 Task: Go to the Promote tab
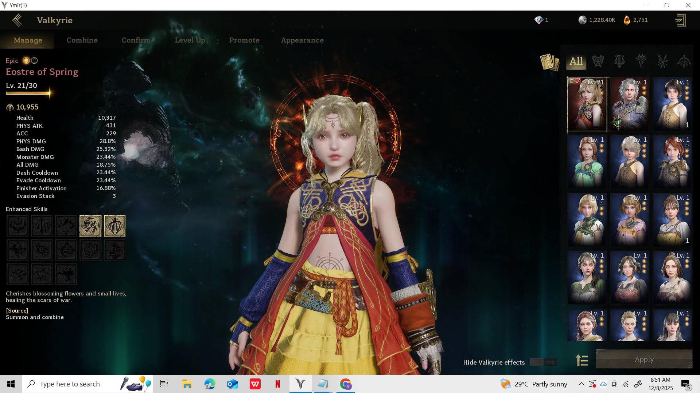coord(244,40)
